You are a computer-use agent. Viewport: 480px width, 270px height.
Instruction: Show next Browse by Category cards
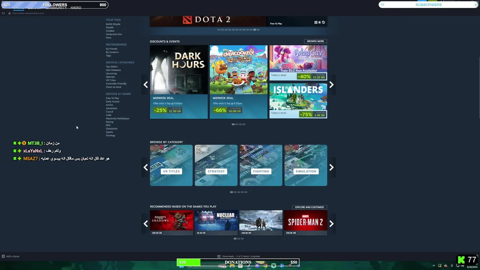tap(331, 168)
